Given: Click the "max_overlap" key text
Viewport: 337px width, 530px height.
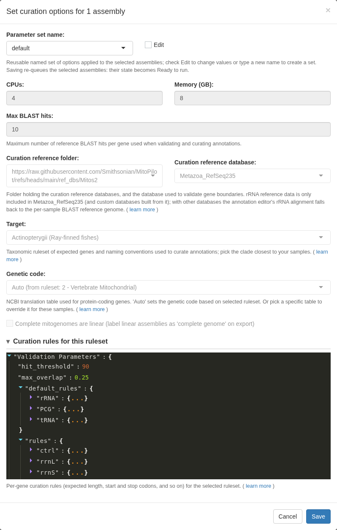Looking at the screenshot, I should [x=42, y=377].
